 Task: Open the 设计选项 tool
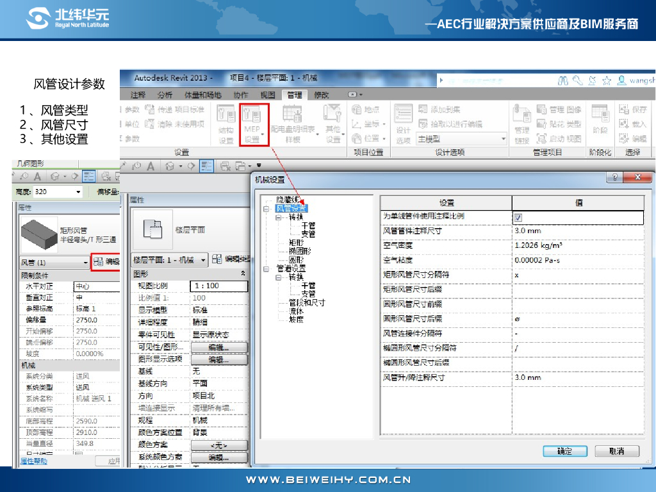click(404, 124)
